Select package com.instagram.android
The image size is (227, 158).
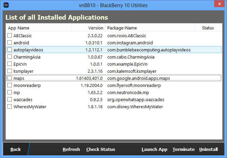[x=130, y=43]
